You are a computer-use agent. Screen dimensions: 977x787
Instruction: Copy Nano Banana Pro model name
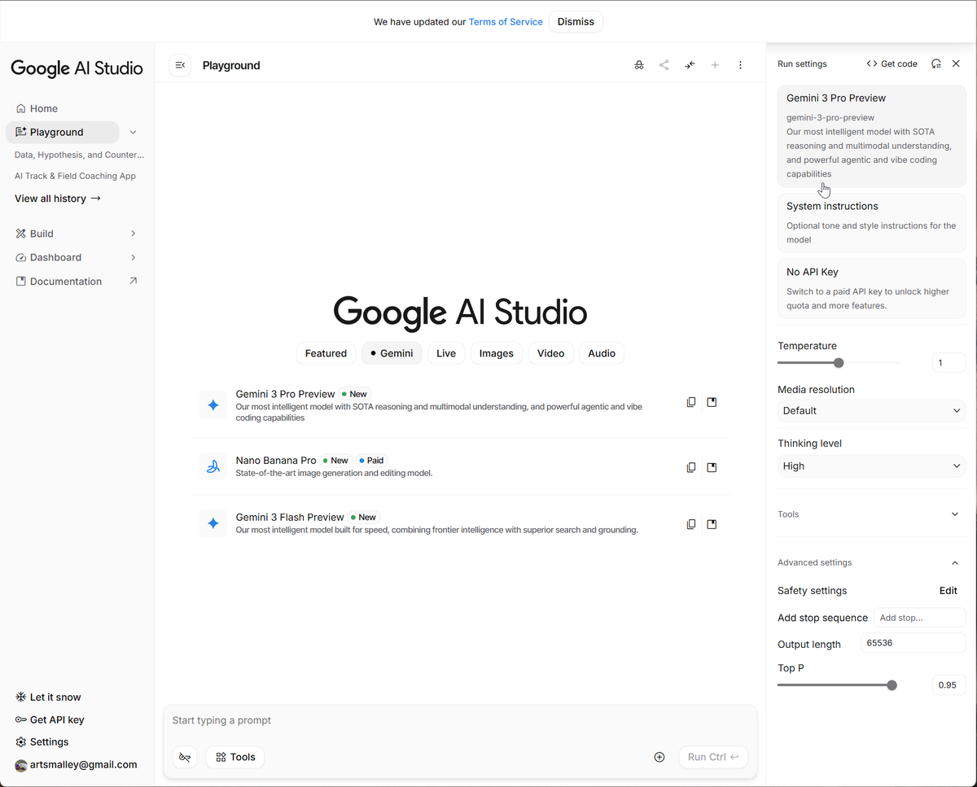pyautogui.click(x=691, y=467)
